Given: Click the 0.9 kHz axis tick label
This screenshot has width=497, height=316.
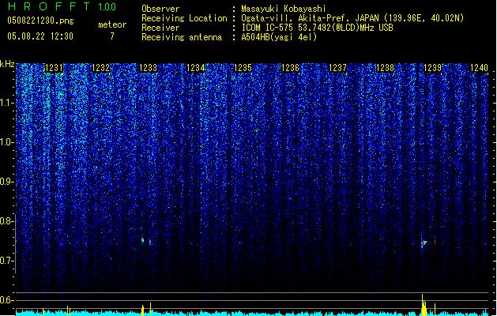Looking at the screenshot, I should point(6,182).
